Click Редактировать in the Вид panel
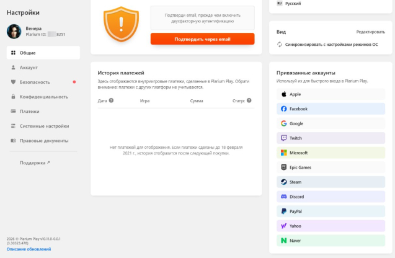 370,32
